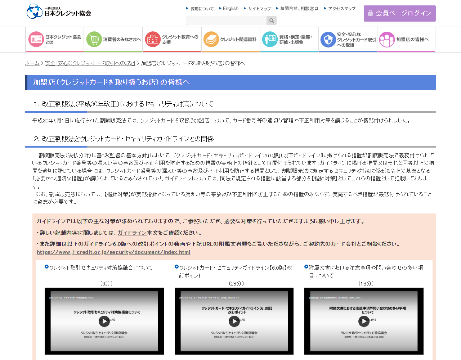Open 安全・安心なクレジットカード取引への取組 menu
The width and height of the screenshot is (461, 360).
coord(348,40)
